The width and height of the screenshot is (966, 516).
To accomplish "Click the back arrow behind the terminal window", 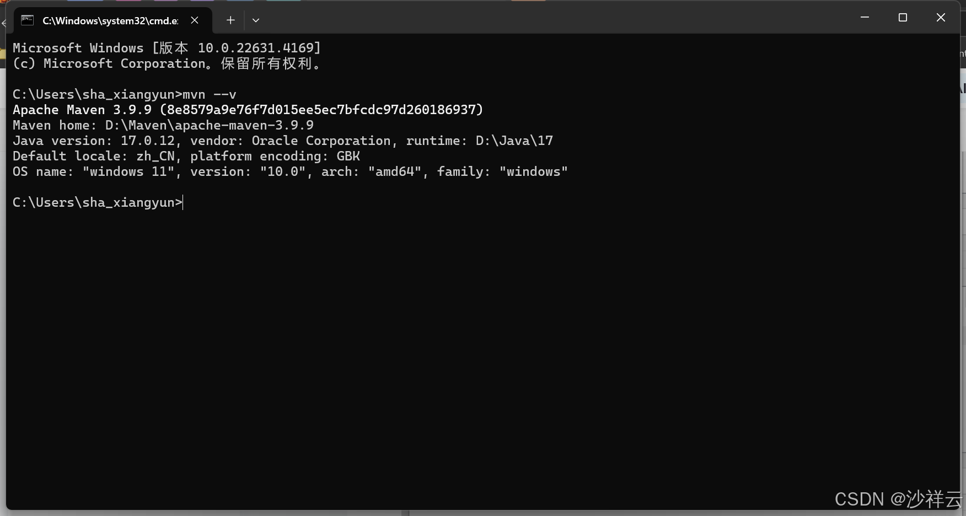I will point(3,24).
